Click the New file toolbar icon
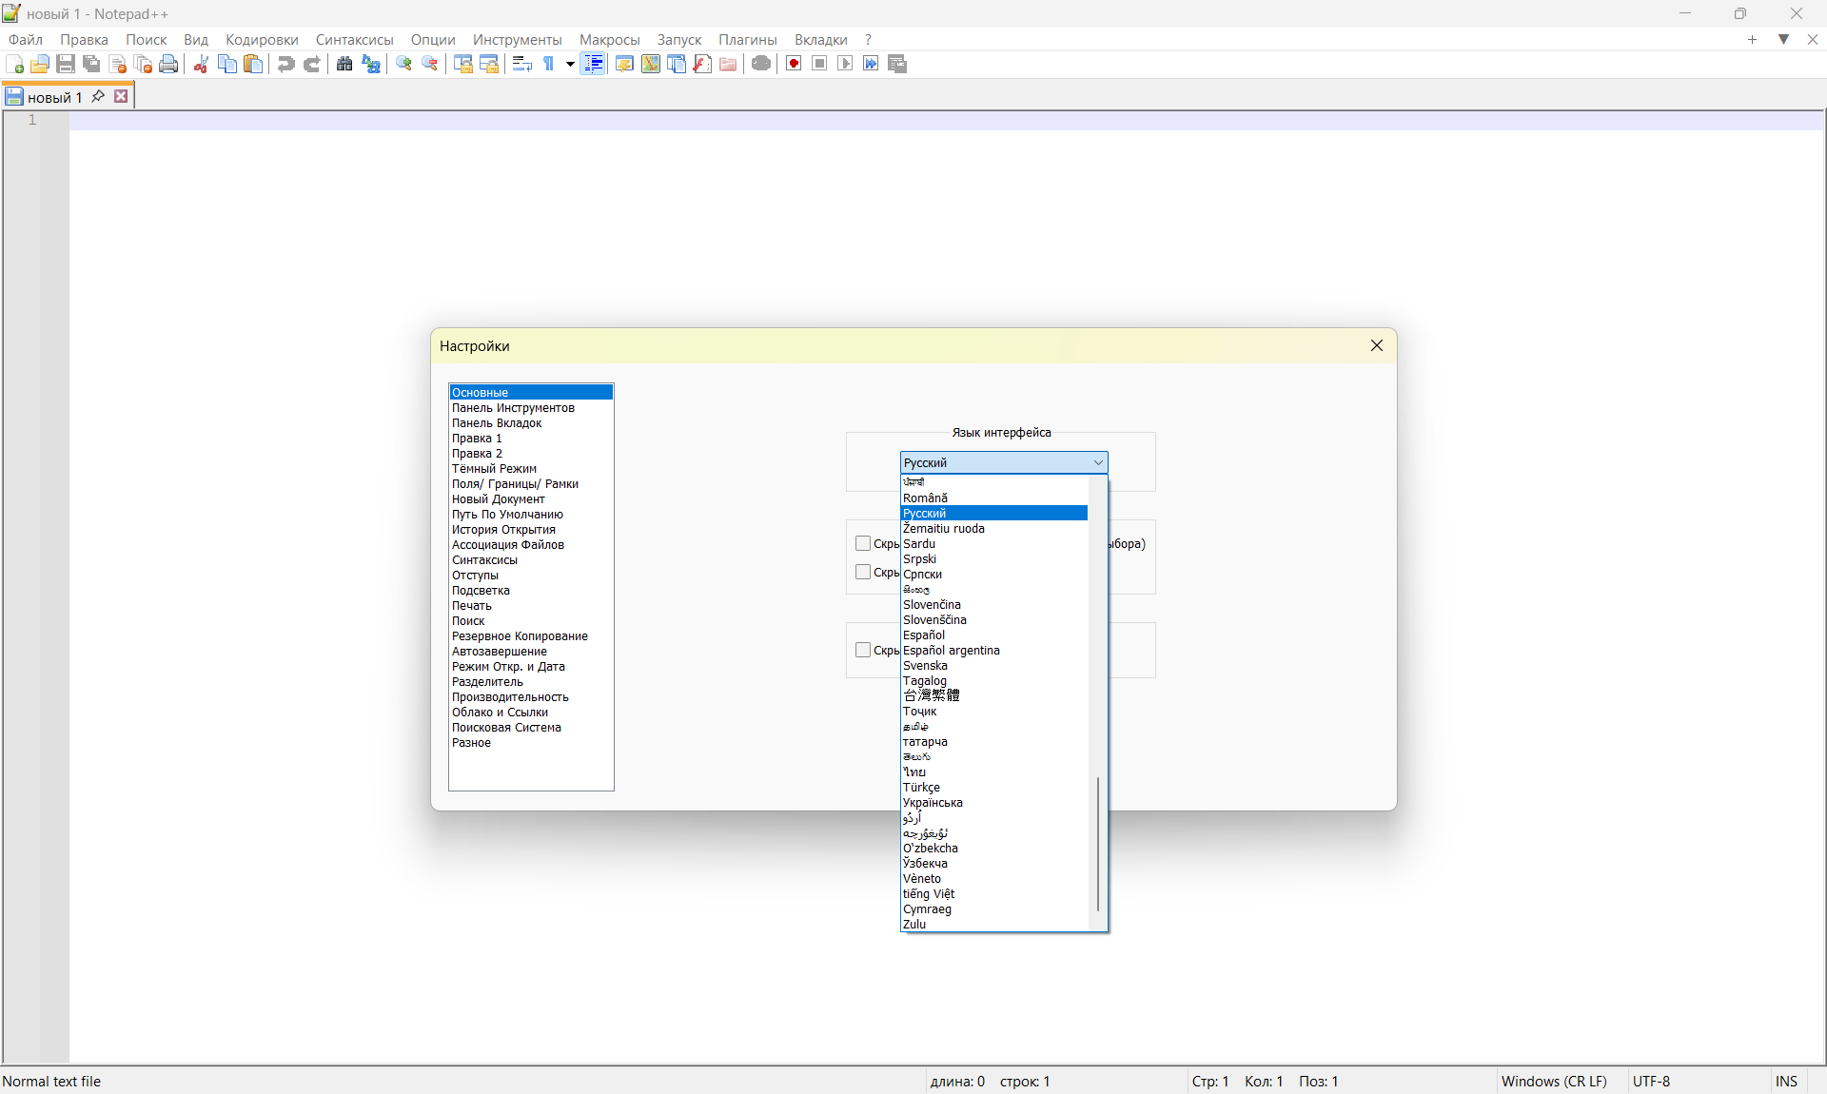The image size is (1827, 1094). point(15,64)
